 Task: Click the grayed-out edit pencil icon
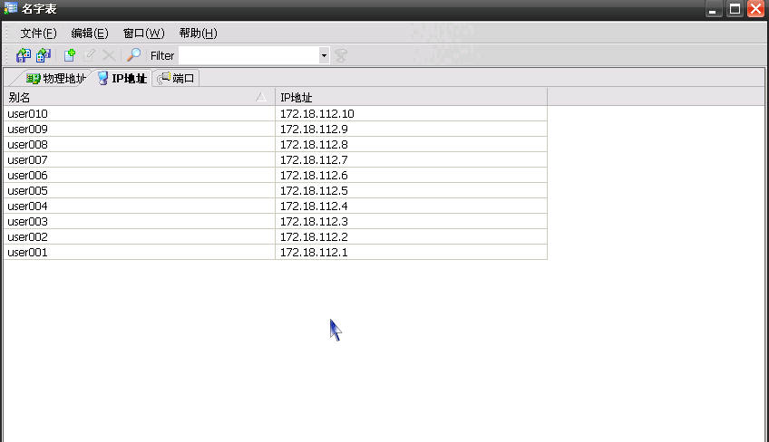[89, 55]
